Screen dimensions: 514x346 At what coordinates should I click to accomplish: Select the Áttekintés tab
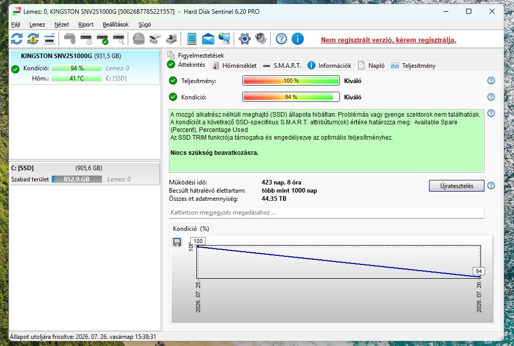pyautogui.click(x=187, y=65)
